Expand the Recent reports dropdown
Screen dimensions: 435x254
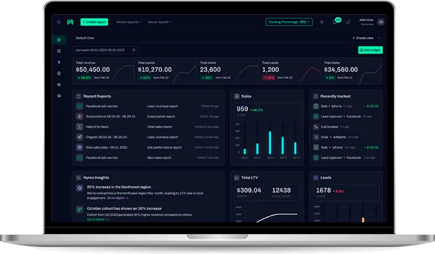(129, 22)
